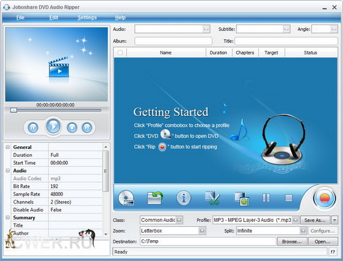This screenshot has width=343, height=261.
Task: Stop ripping with the square stop button
Action: [x=288, y=198]
